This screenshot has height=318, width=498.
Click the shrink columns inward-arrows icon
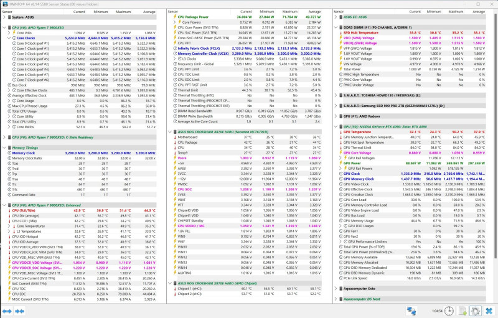19,311
